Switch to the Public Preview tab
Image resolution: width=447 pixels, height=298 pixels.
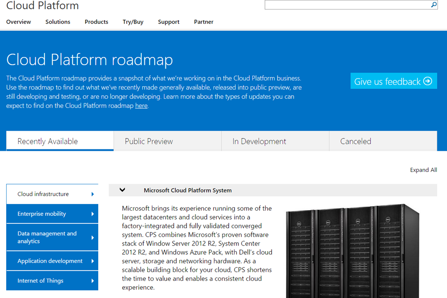click(167, 141)
